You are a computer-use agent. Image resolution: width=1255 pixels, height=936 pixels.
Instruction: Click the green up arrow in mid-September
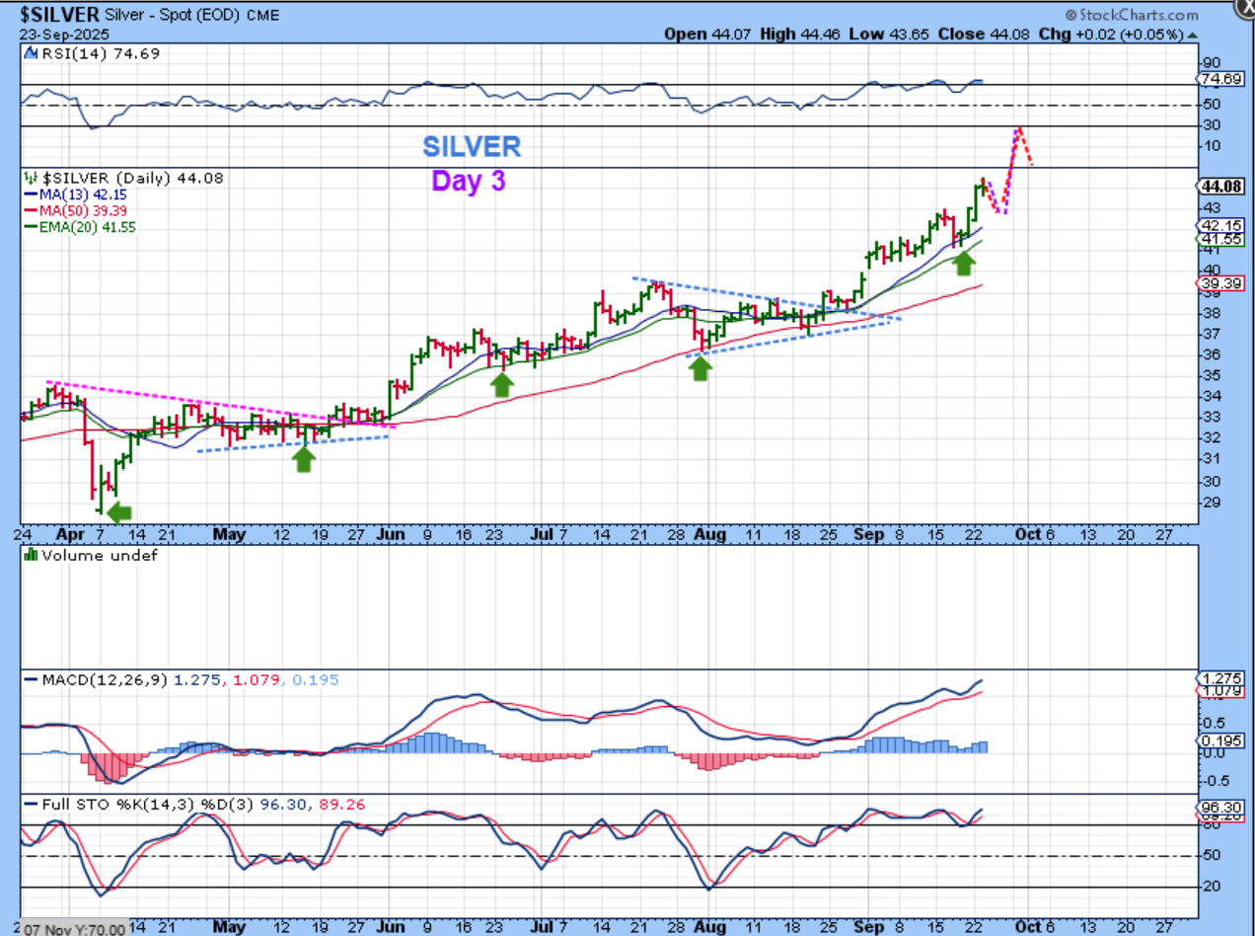click(964, 262)
